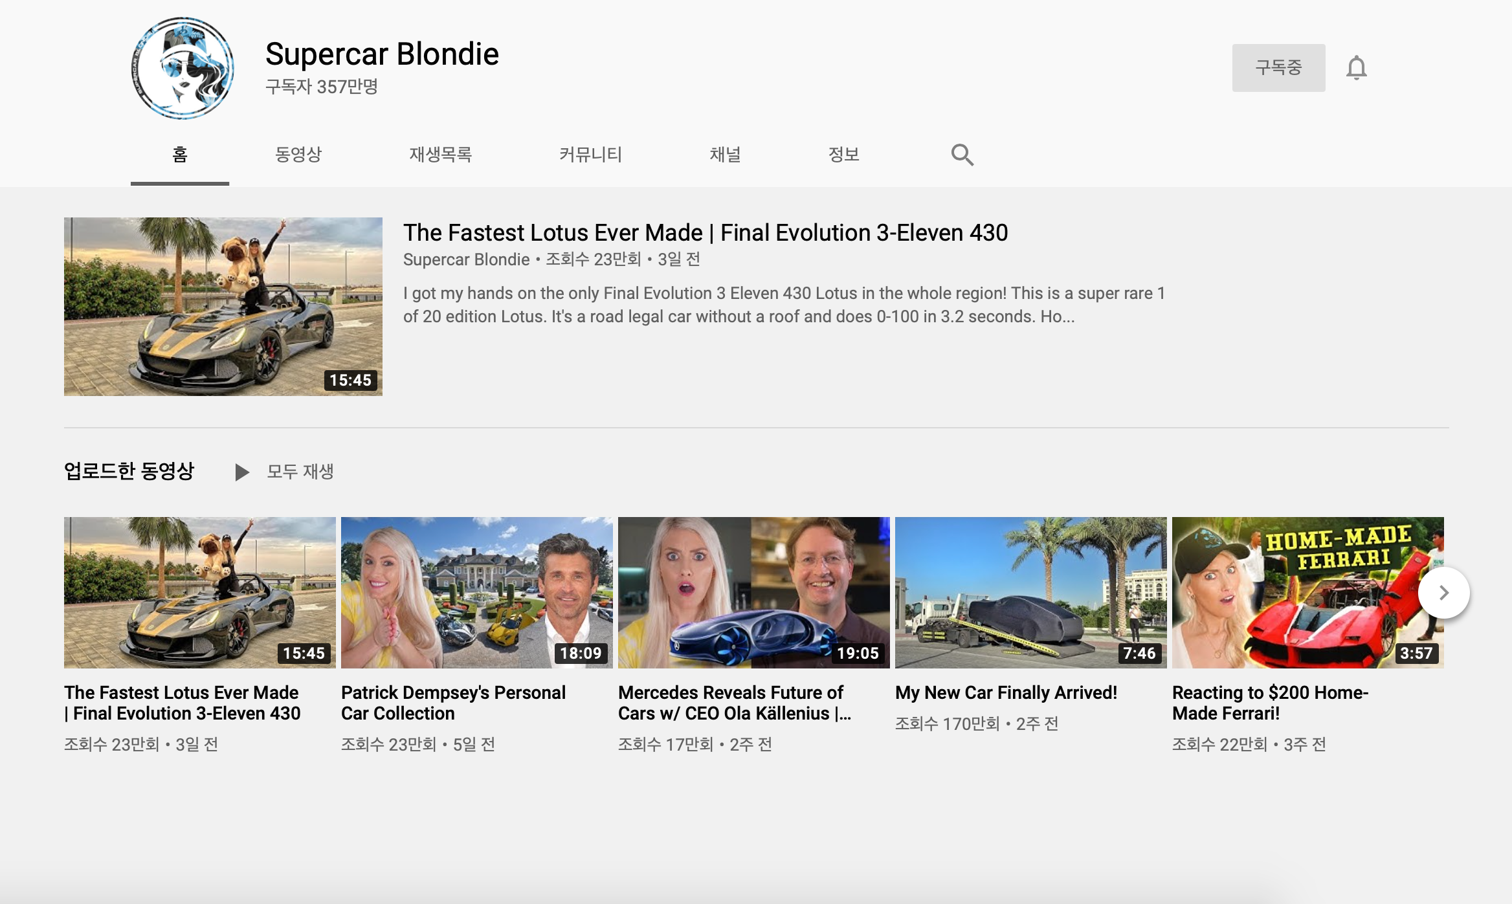
Task: Play the featured Lotus 15:45 thumbnail
Action: [x=223, y=306]
